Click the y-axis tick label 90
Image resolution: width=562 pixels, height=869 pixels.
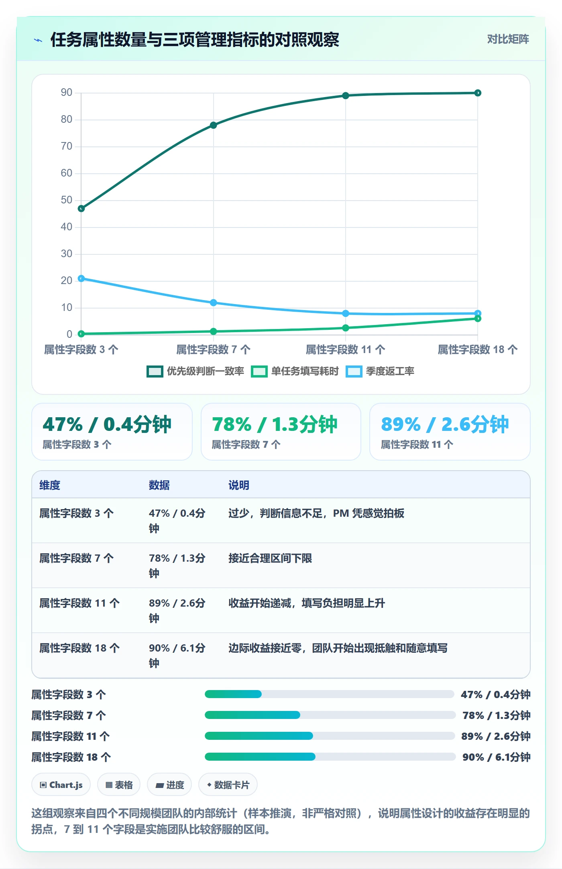coord(67,93)
